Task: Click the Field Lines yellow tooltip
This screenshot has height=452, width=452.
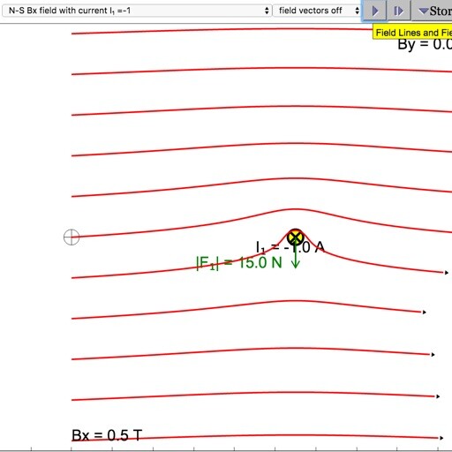Action: click(412, 32)
